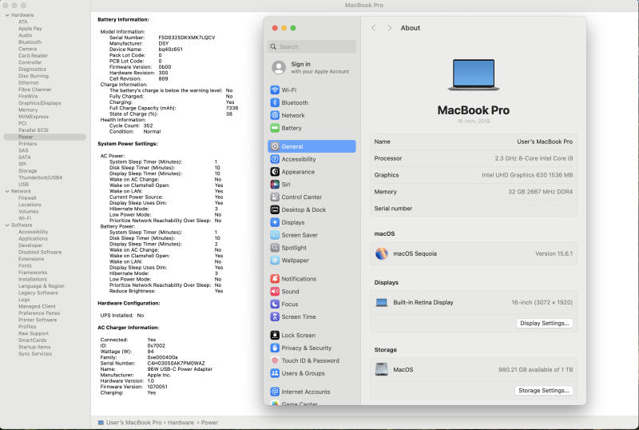Open the Users & Groups icon
This screenshot has width=639, height=430.
pyautogui.click(x=275, y=373)
